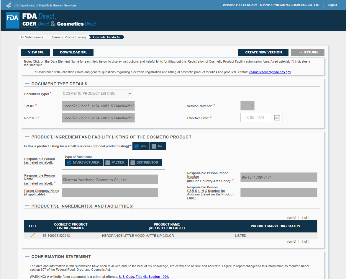The image size is (346, 279).
Task: Collapse the Document Type Details section
Action: (x=27, y=84)
